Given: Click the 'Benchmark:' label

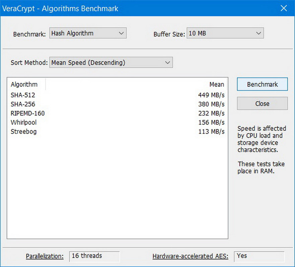Looking at the screenshot, I should (29, 34).
